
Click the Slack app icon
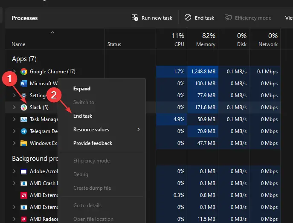pyautogui.click(x=24, y=107)
